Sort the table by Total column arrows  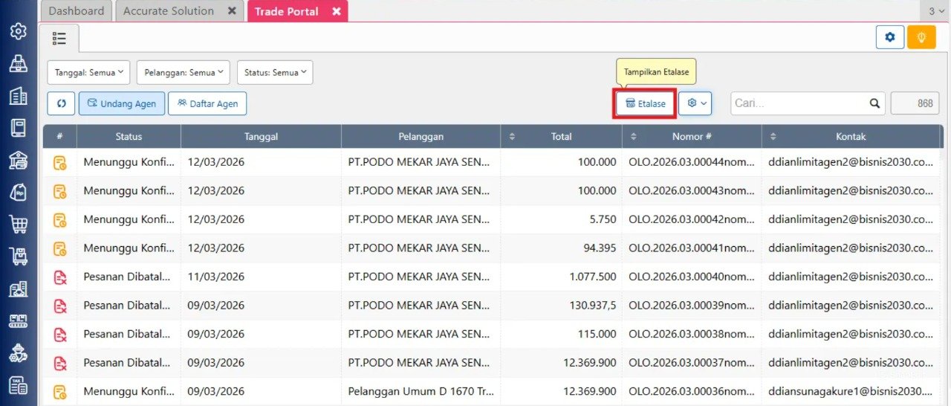(512, 137)
